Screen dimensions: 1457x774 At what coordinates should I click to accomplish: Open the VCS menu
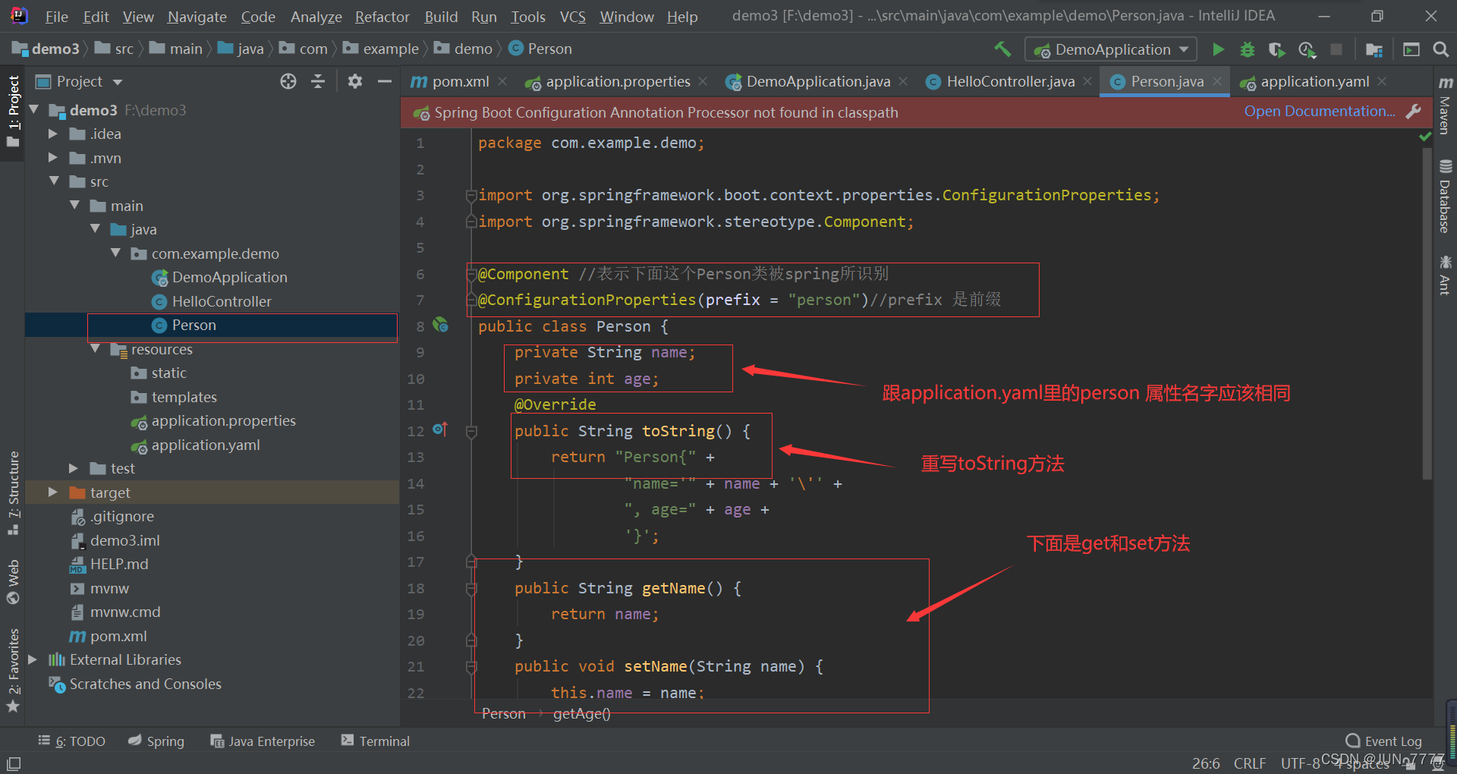(x=572, y=16)
